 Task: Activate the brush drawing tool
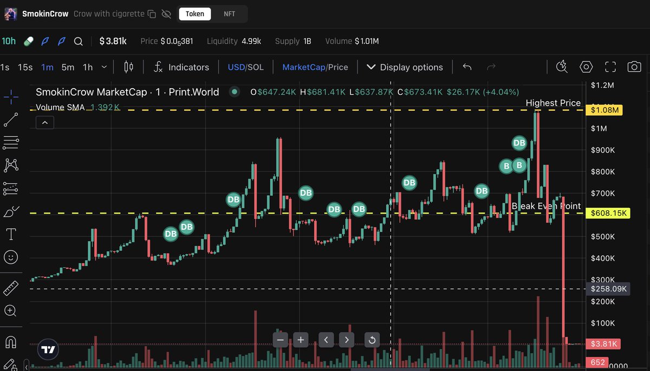(11, 211)
